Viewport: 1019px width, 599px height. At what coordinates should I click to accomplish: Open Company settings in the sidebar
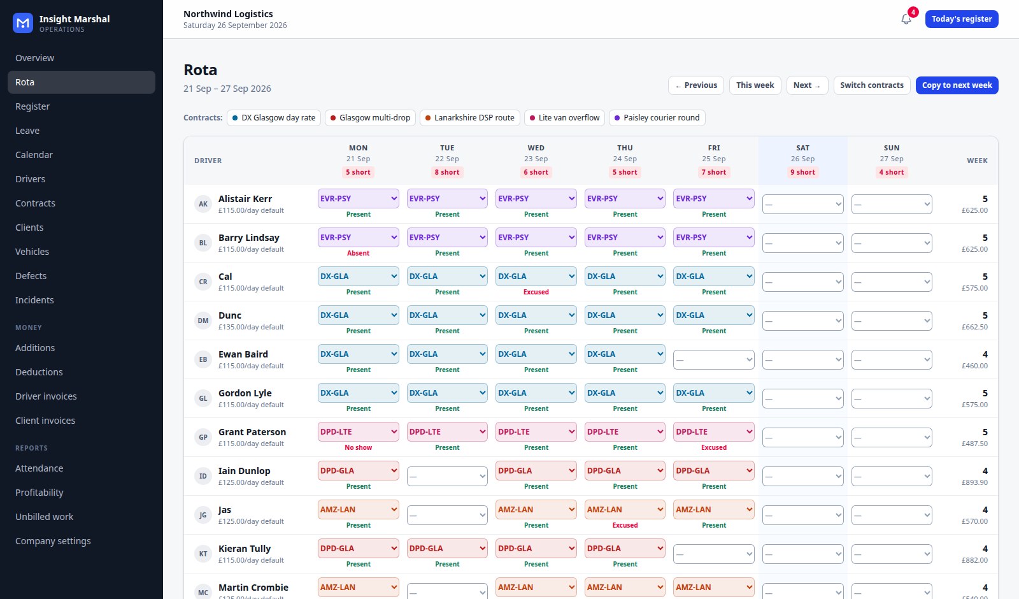coord(82,541)
